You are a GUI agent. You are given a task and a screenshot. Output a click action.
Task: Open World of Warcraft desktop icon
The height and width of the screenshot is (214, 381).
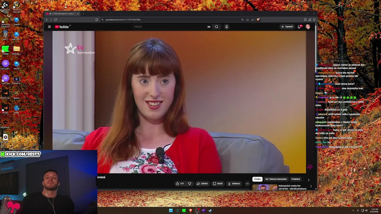17,7
